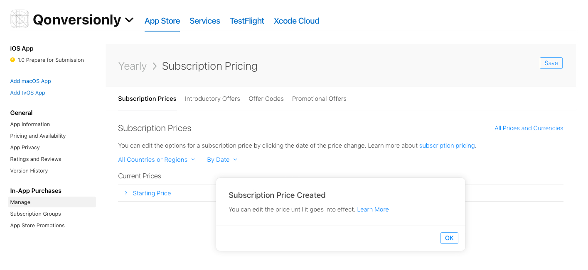Screen dimensions: 588x270
Task: Select the Promotional Offers tab
Action: point(319,99)
